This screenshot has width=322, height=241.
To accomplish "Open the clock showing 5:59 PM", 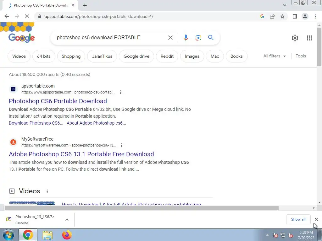I will pyautogui.click(x=306, y=235).
